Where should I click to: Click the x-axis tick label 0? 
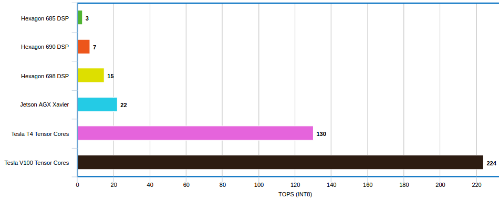coord(77,185)
